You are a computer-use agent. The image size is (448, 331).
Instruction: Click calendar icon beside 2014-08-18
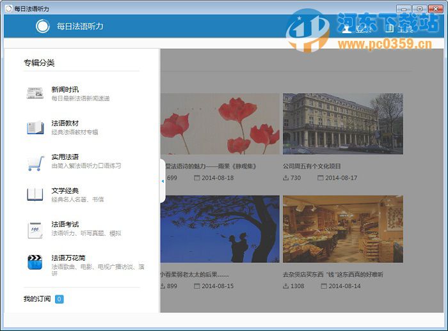coord(197,178)
